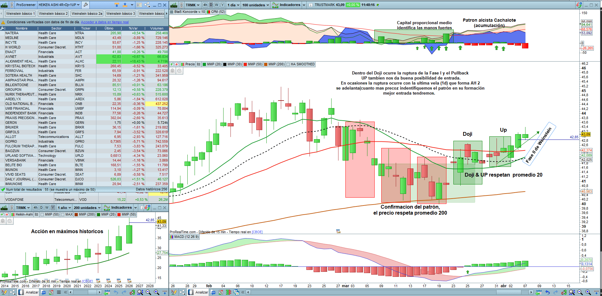Open the HEIKEN ASHI 4R+Dj+1UP screener dropdown
602x296 pixels.
tap(59, 5)
